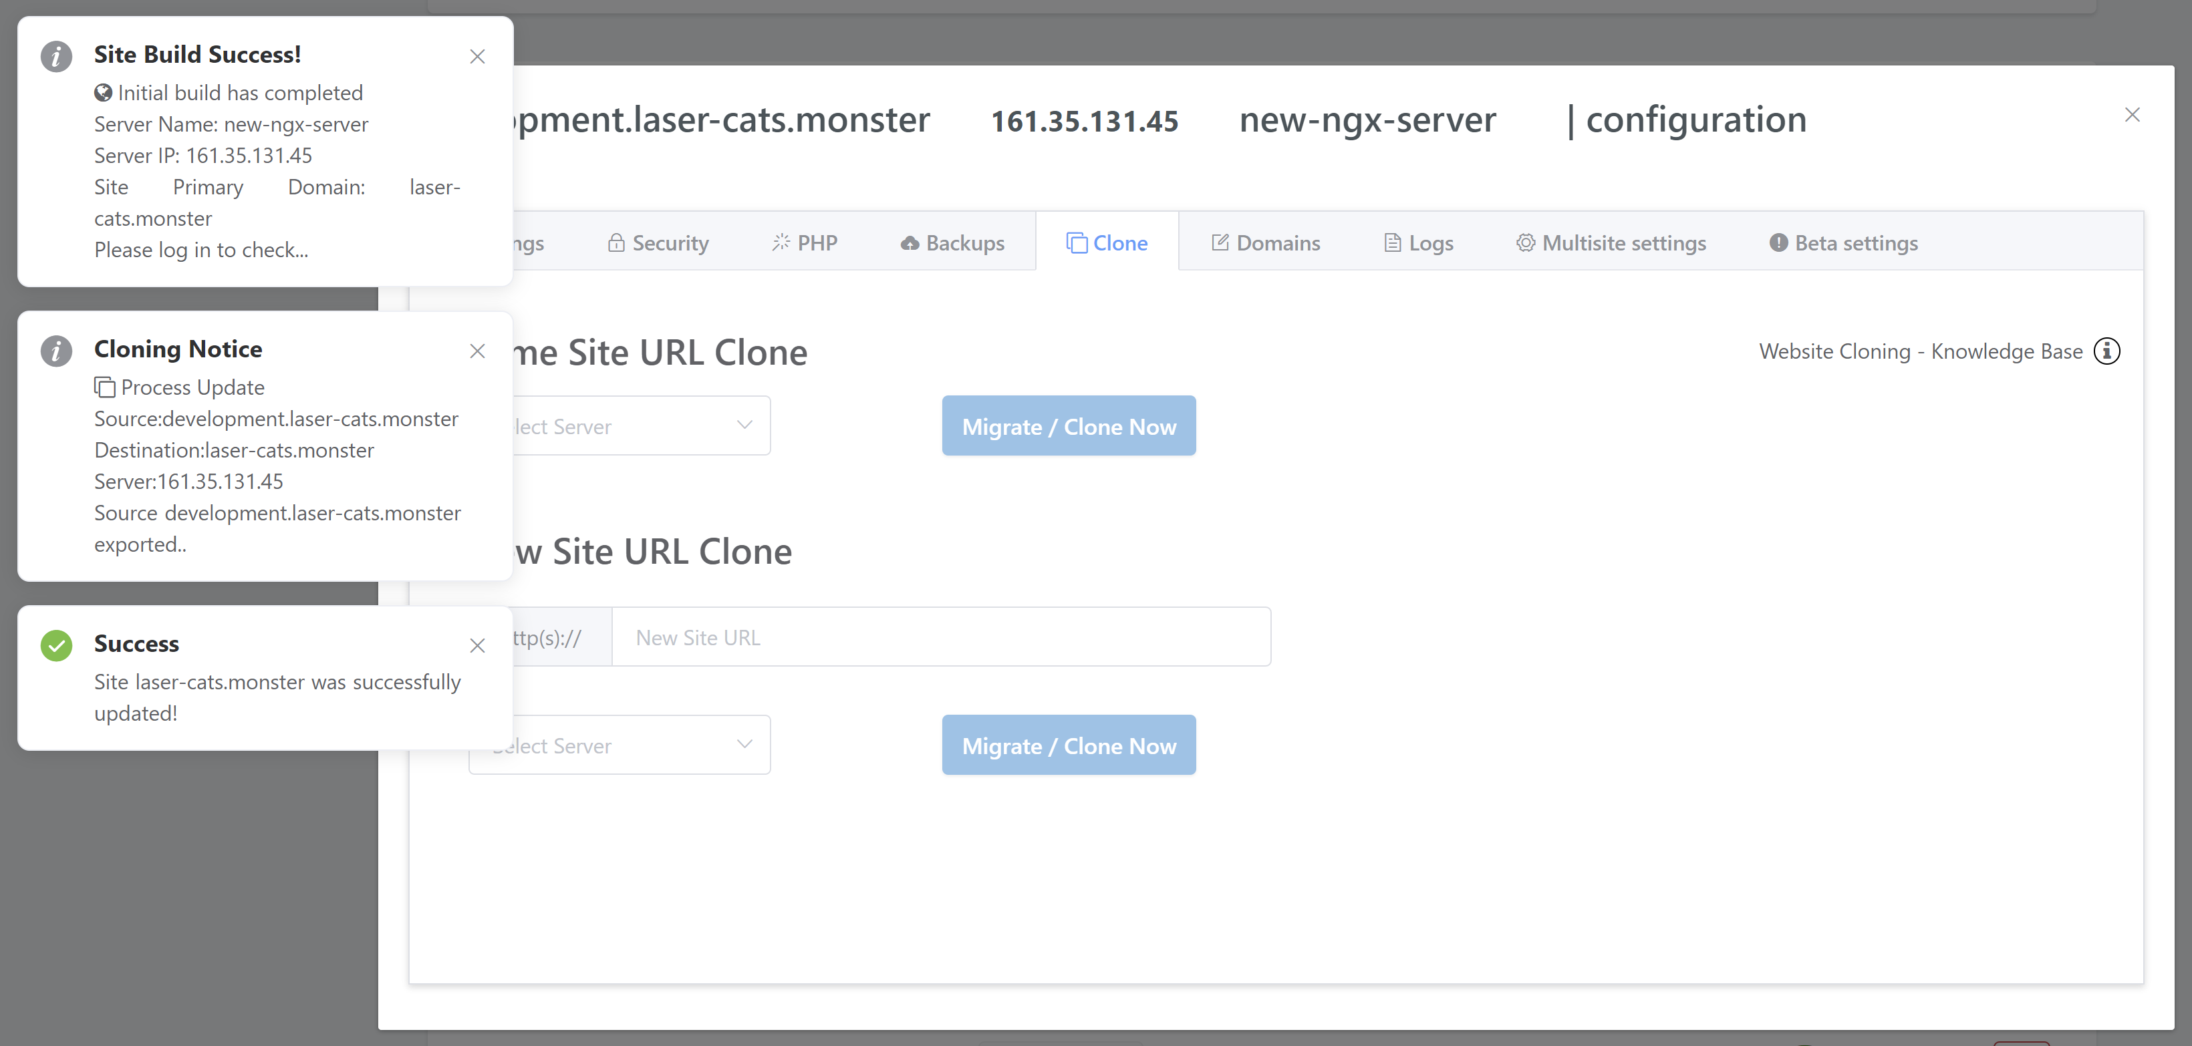The width and height of the screenshot is (2192, 1046).
Task: Click 'Source:development.laser-cats.monster' notification line
Action: coord(276,418)
